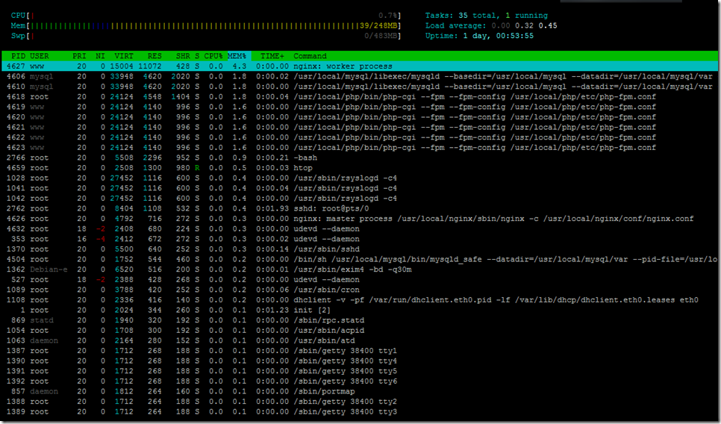Screen dimensions: 721x424
Task: Select the getty tty2 process row
Action: tap(360, 402)
